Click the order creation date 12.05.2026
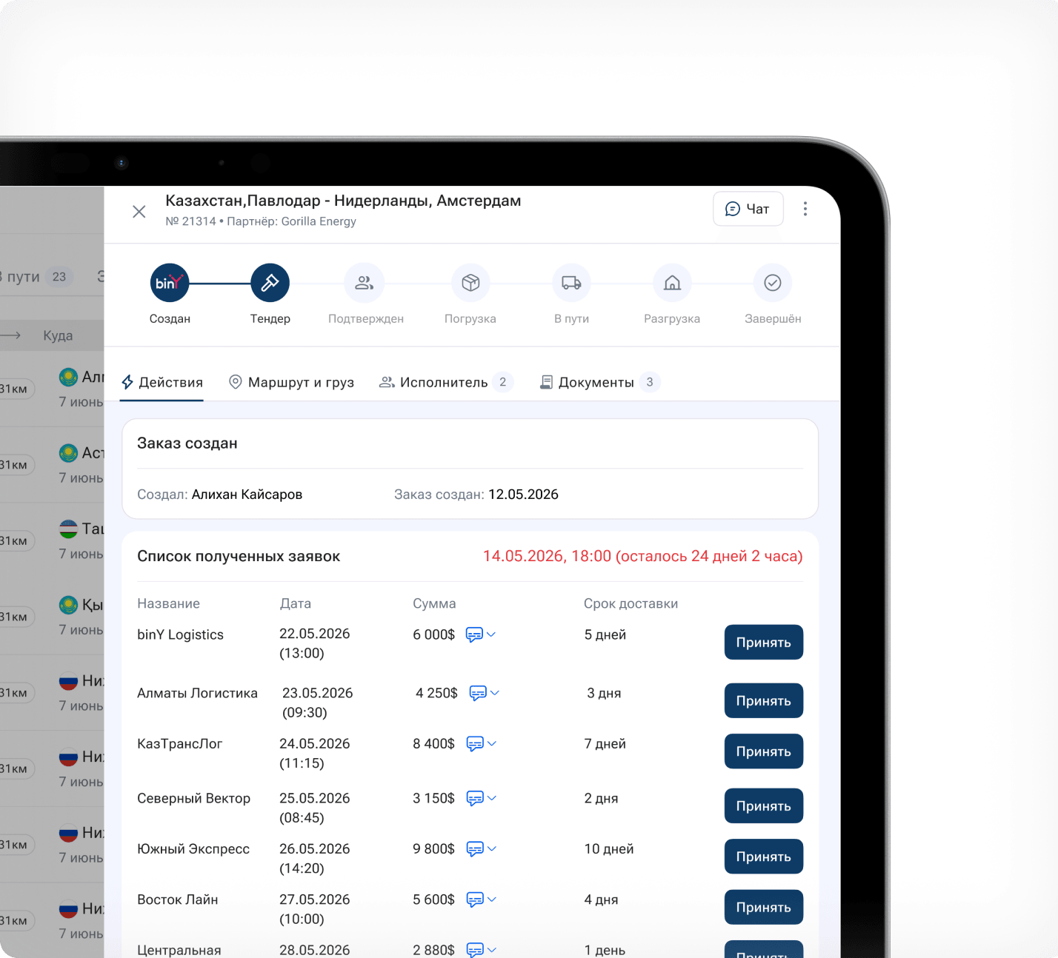Screen dimensions: 1058x958 pos(523,495)
